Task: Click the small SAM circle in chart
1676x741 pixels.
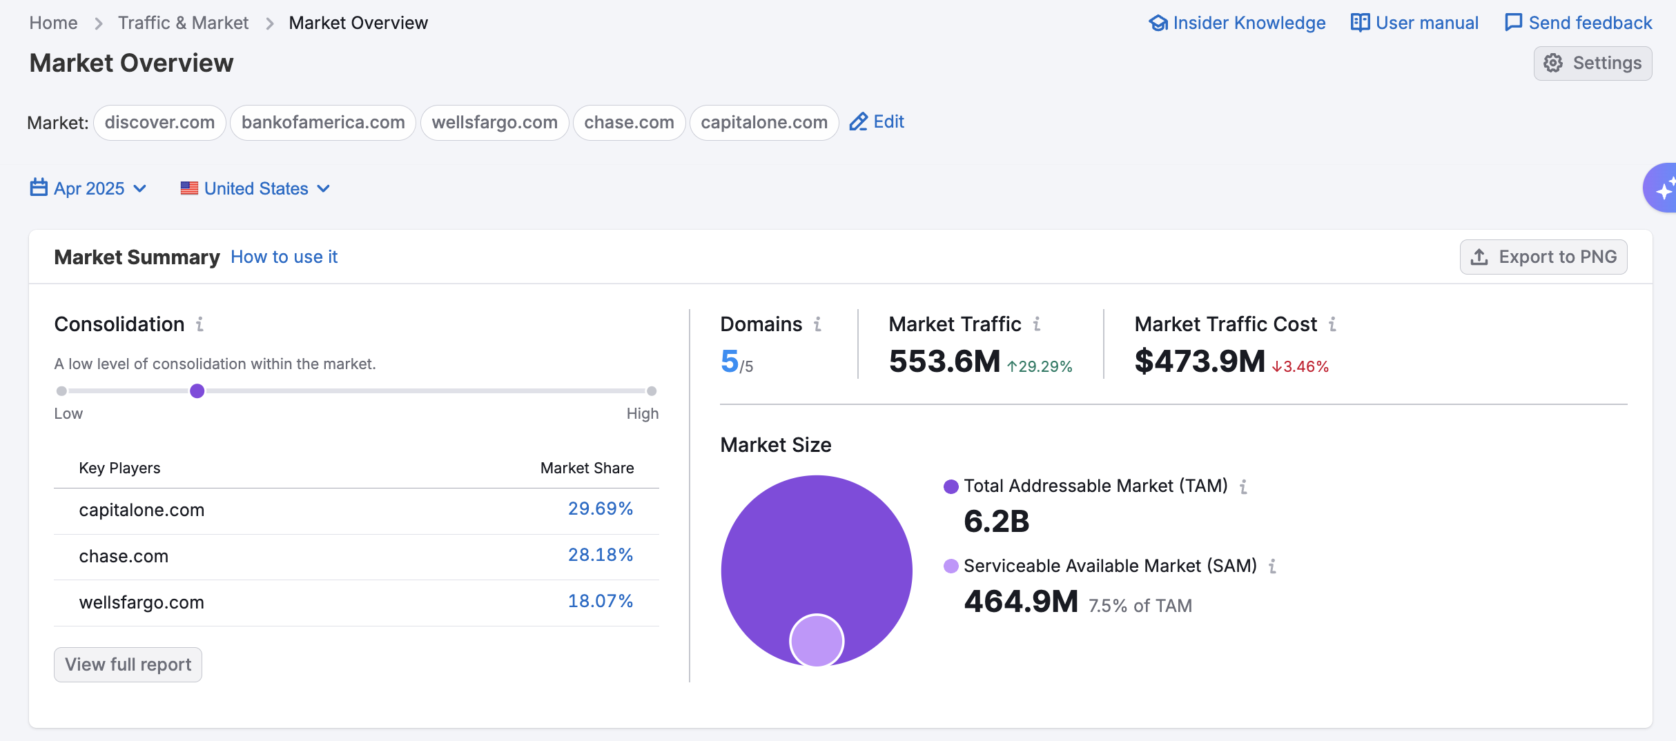Action: coord(817,641)
